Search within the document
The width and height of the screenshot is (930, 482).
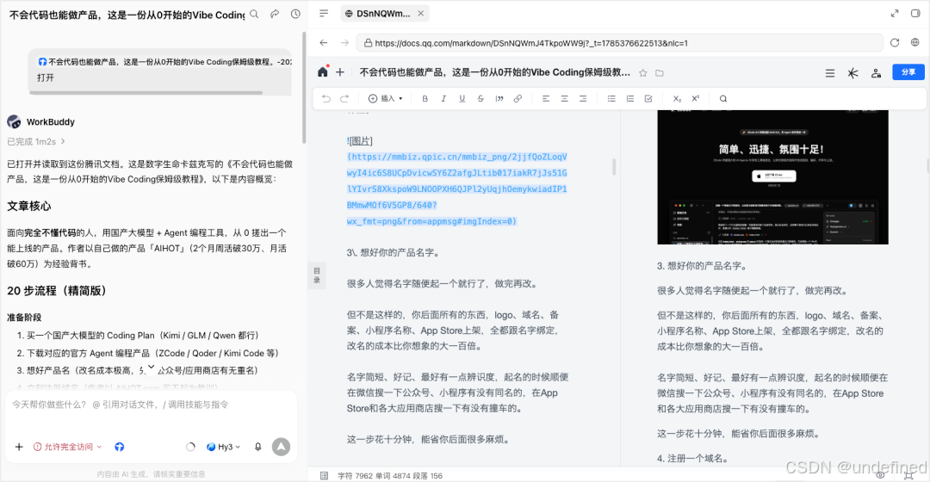click(723, 98)
